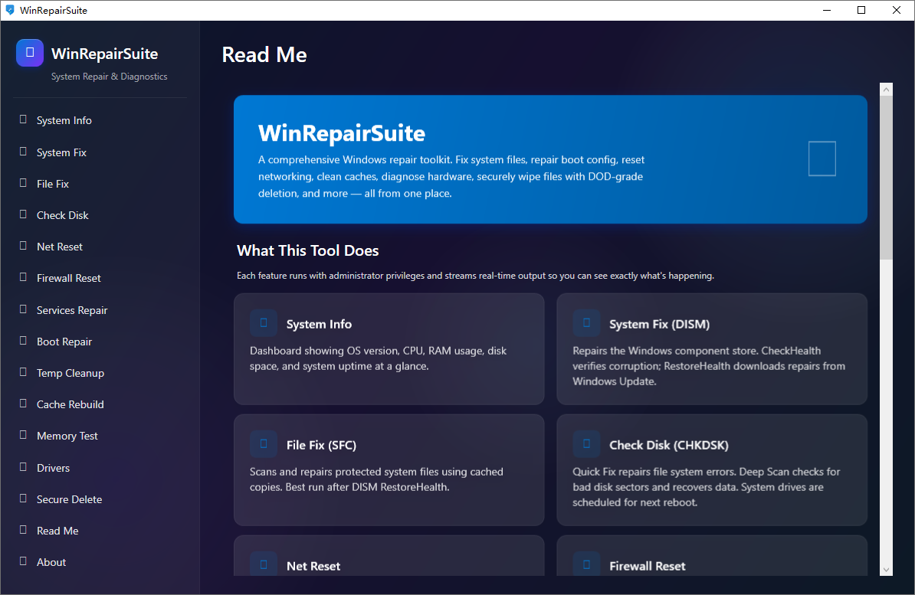Click the Check Disk sidebar icon
Viewport: 915px width, 595px height.
(23, 214)
